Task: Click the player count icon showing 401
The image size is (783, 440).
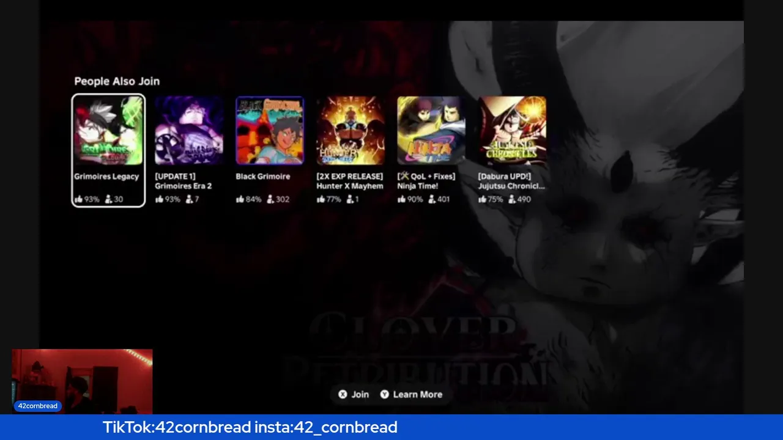Action: (432, 199)
